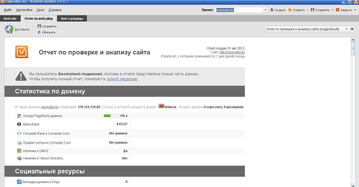Click the Compete Rank icon

coord(19,133)
